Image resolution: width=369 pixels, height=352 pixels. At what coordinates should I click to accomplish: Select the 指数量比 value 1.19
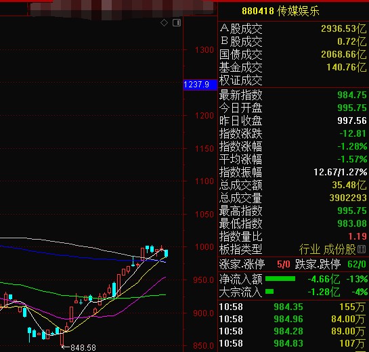357,236
